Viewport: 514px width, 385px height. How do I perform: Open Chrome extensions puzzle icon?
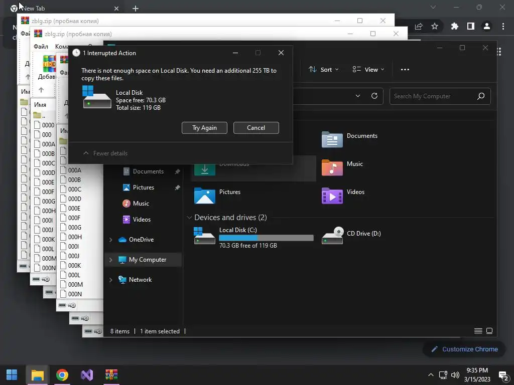click(x=455, y=26)
